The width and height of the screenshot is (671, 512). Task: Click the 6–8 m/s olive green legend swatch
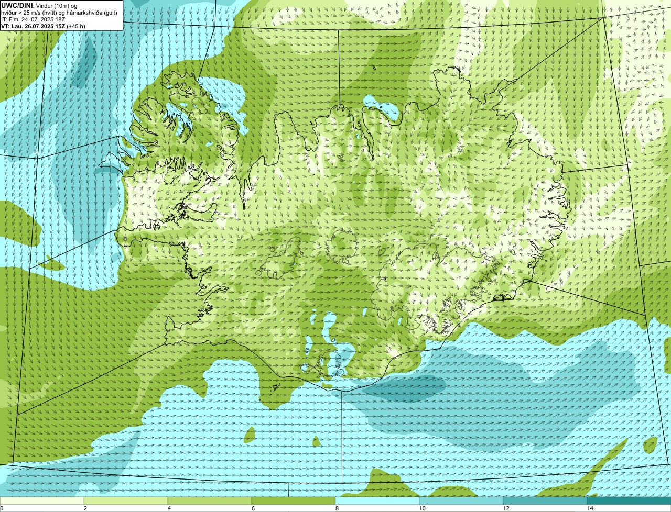pyautogui.click(x=294, y=500)
